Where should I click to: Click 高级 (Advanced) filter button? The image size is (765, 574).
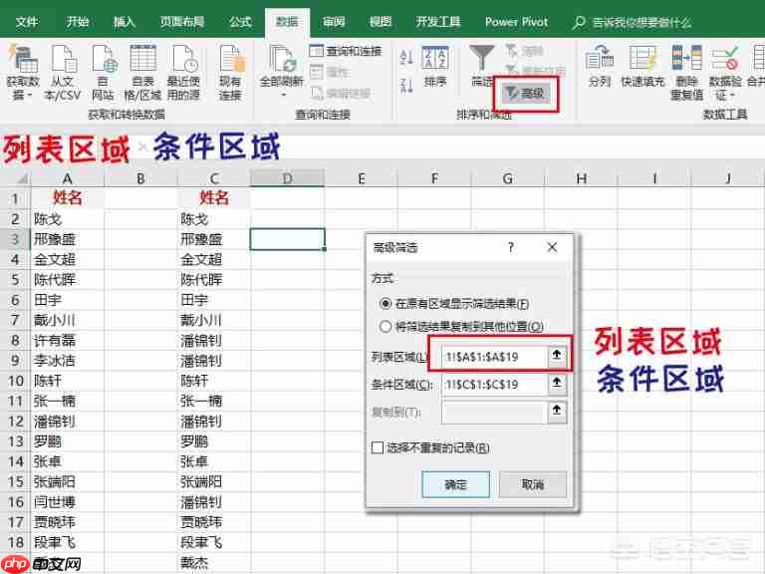coord(526,93)
